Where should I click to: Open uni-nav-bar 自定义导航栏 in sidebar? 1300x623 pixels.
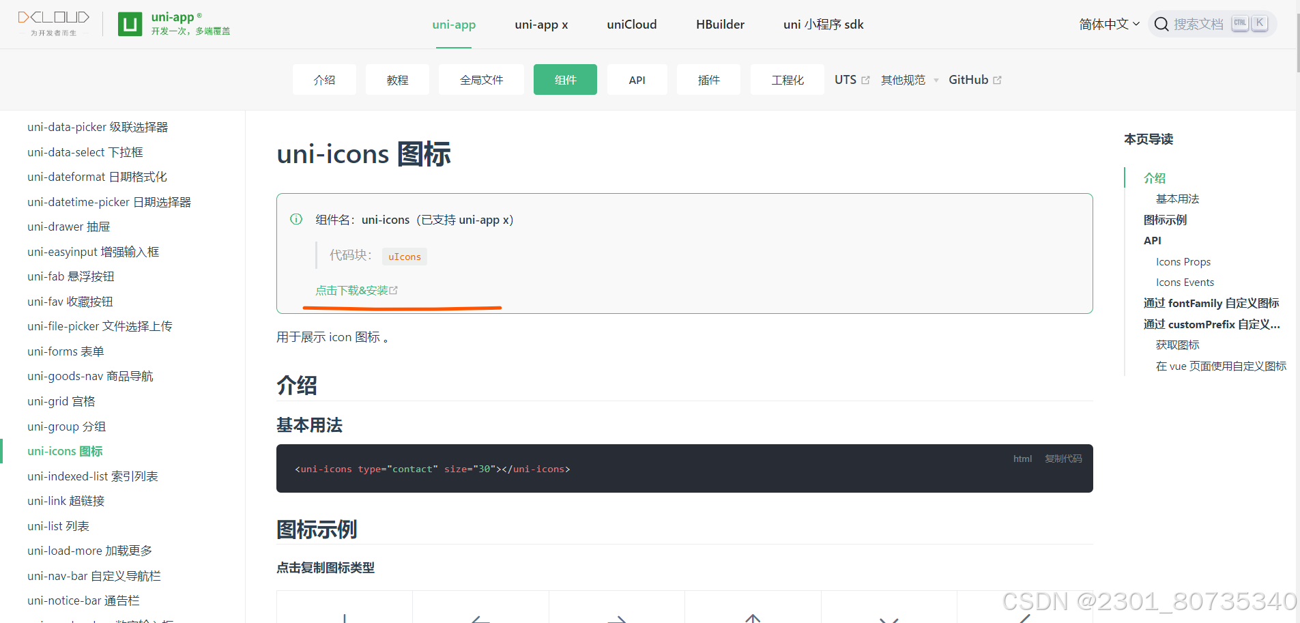pyautogui.click(x=94, y=576)
